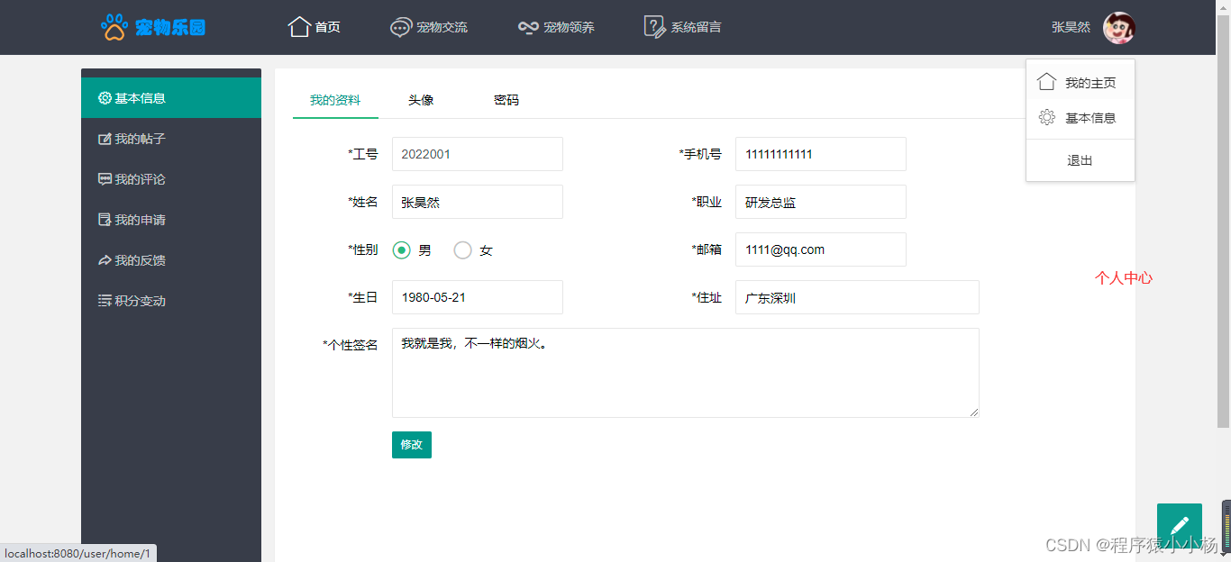
Task: Click the infinity icon for 宠物领养
Action: [528, 27]
